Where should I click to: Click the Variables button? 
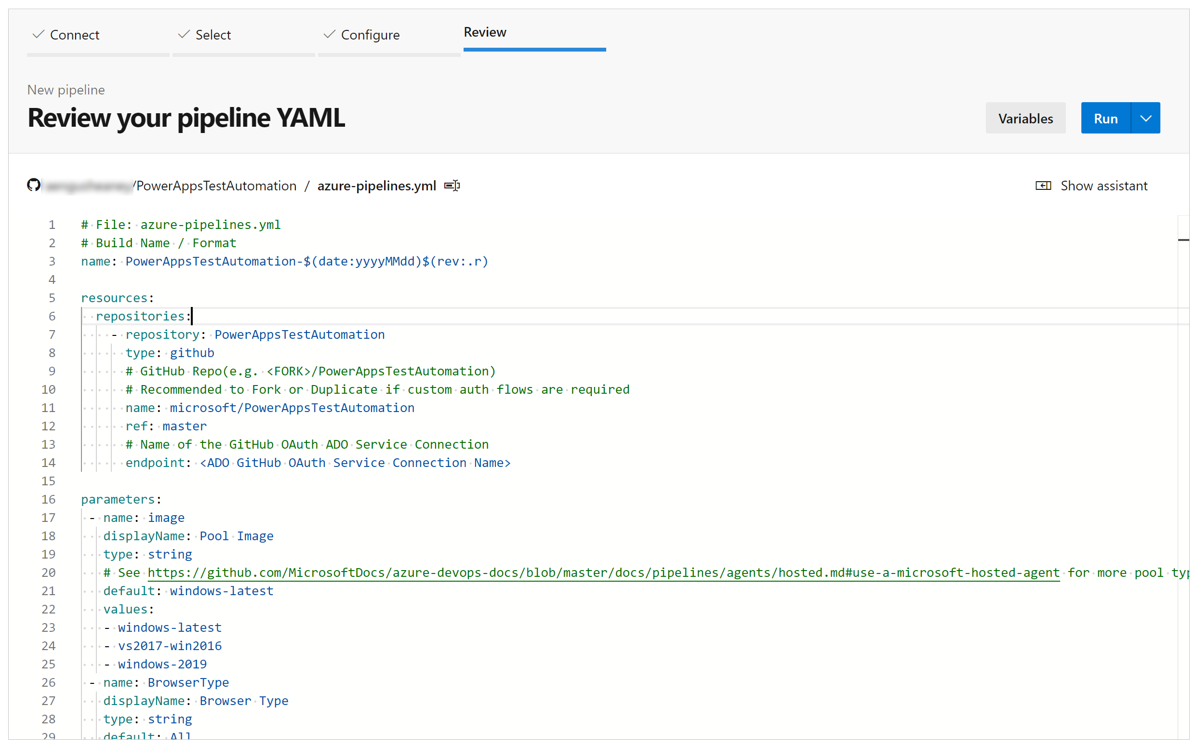click(1024, 118)
